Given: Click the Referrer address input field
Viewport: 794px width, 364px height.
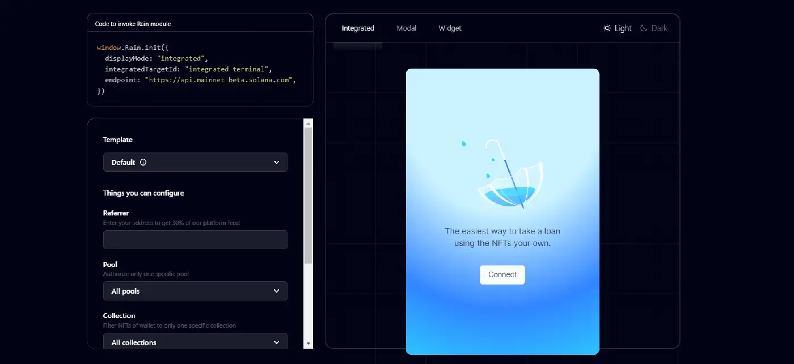Looking at the screenshot, I should (195, 240).
